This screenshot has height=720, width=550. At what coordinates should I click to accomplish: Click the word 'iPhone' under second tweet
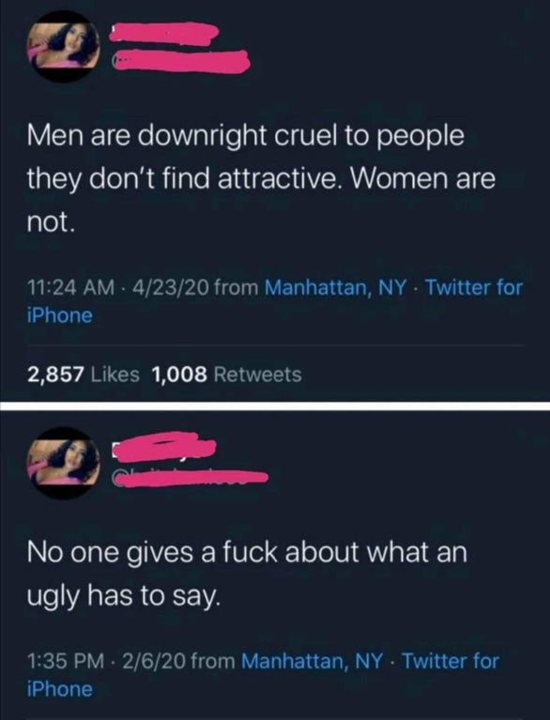[60, 690]
